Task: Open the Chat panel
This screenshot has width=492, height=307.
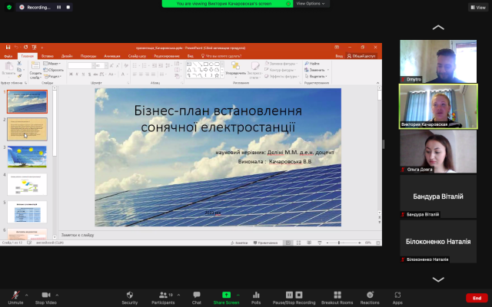Action: (197, 298)
